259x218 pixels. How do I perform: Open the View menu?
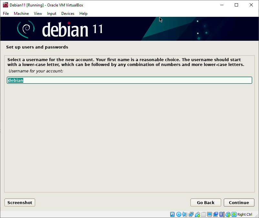click(38, 14)
